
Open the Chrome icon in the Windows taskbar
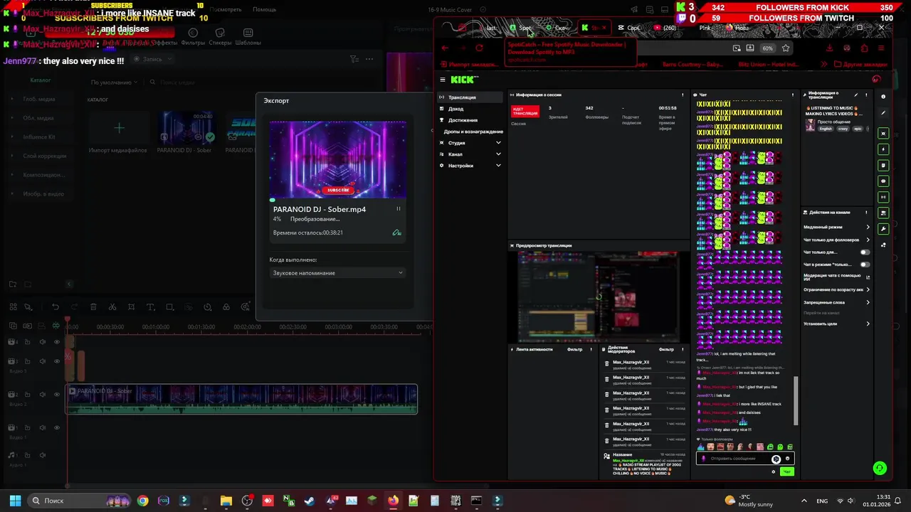(143, 501)
